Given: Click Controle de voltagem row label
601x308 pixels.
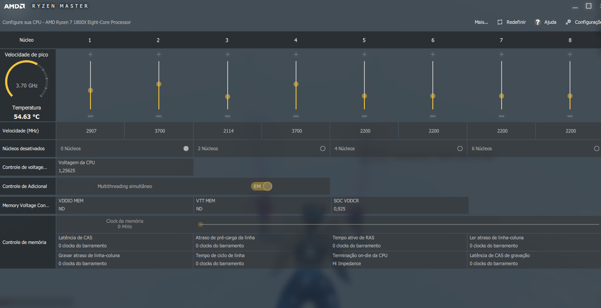Looking at the screenshot, I should pyautogui.click(x=25, y=168).
